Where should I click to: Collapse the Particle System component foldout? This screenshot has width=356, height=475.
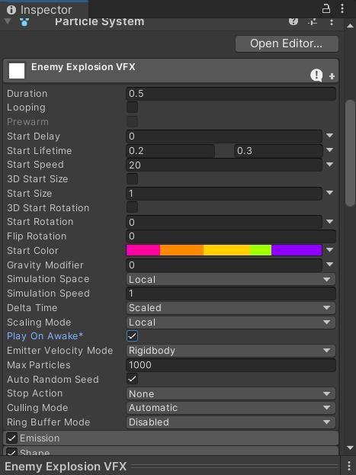pos(8,21)
